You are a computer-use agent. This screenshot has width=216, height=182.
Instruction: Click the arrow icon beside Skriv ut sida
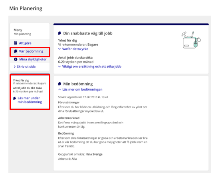15,67
